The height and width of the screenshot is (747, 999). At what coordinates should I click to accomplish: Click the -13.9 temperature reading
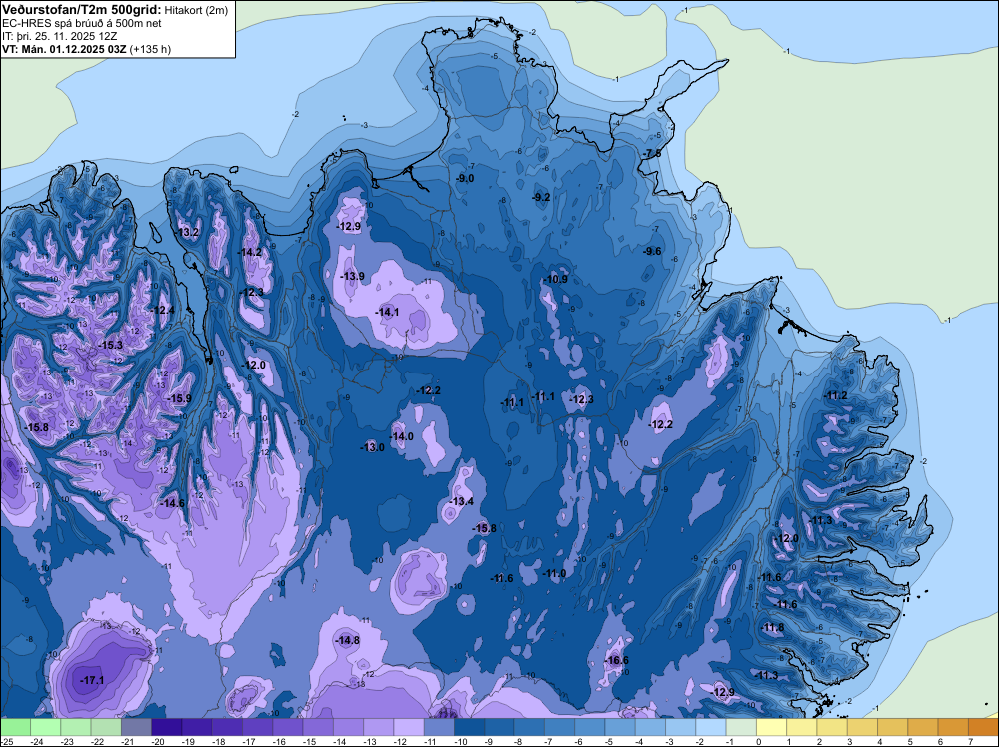click(353, 276)
